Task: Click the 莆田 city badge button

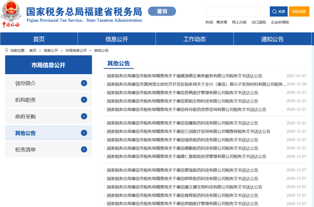Action: click(x=162, y=11)
